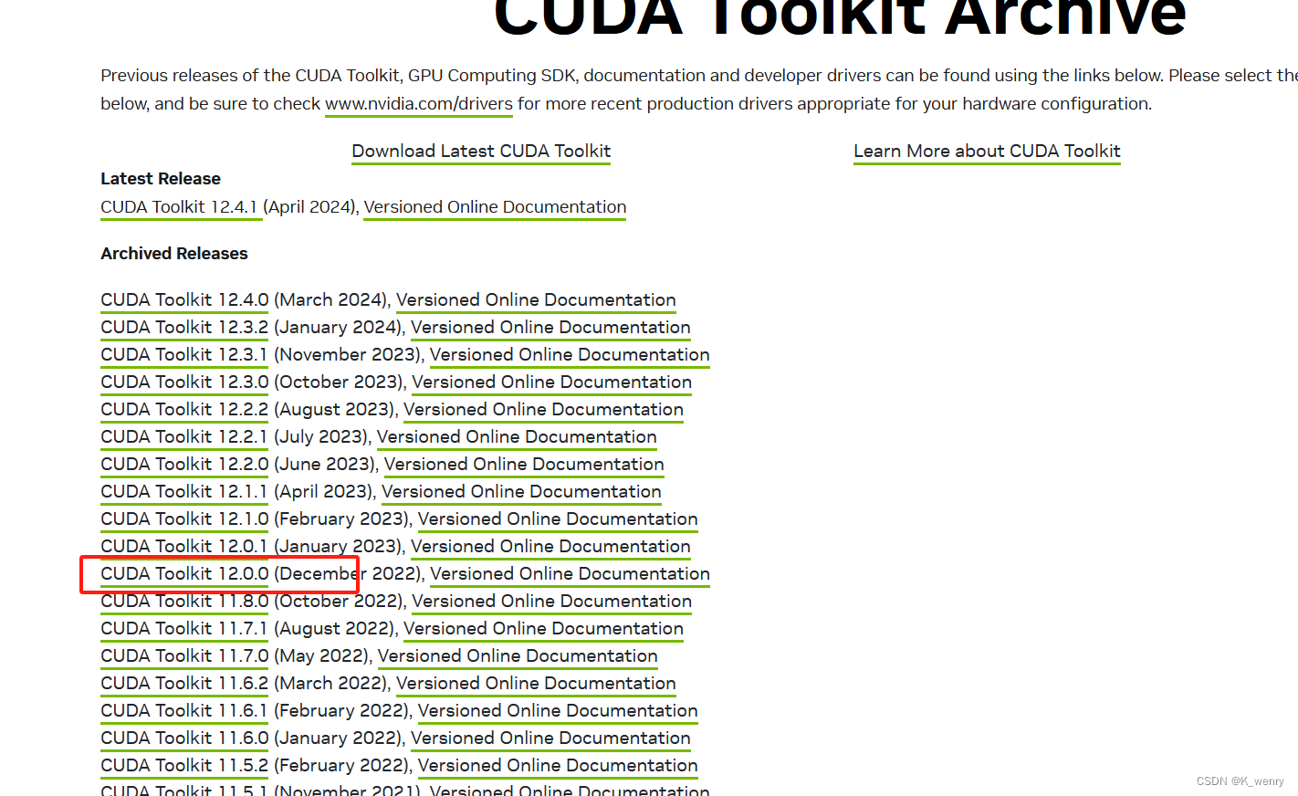
Task: Open CUDA Toolkit 11.5.2 link
Action: tap(184, 766)
